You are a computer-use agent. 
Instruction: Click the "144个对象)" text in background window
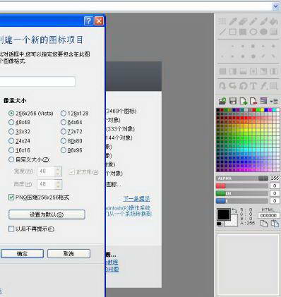[119, 138]
